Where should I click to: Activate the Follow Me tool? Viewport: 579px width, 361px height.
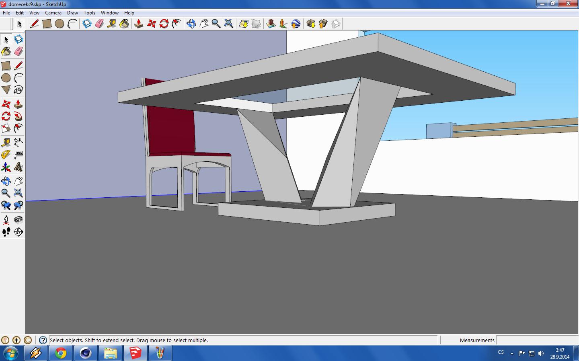point(18,117)
